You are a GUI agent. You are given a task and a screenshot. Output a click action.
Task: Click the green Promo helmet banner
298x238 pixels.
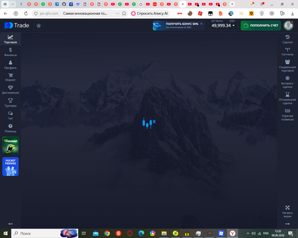11,146
